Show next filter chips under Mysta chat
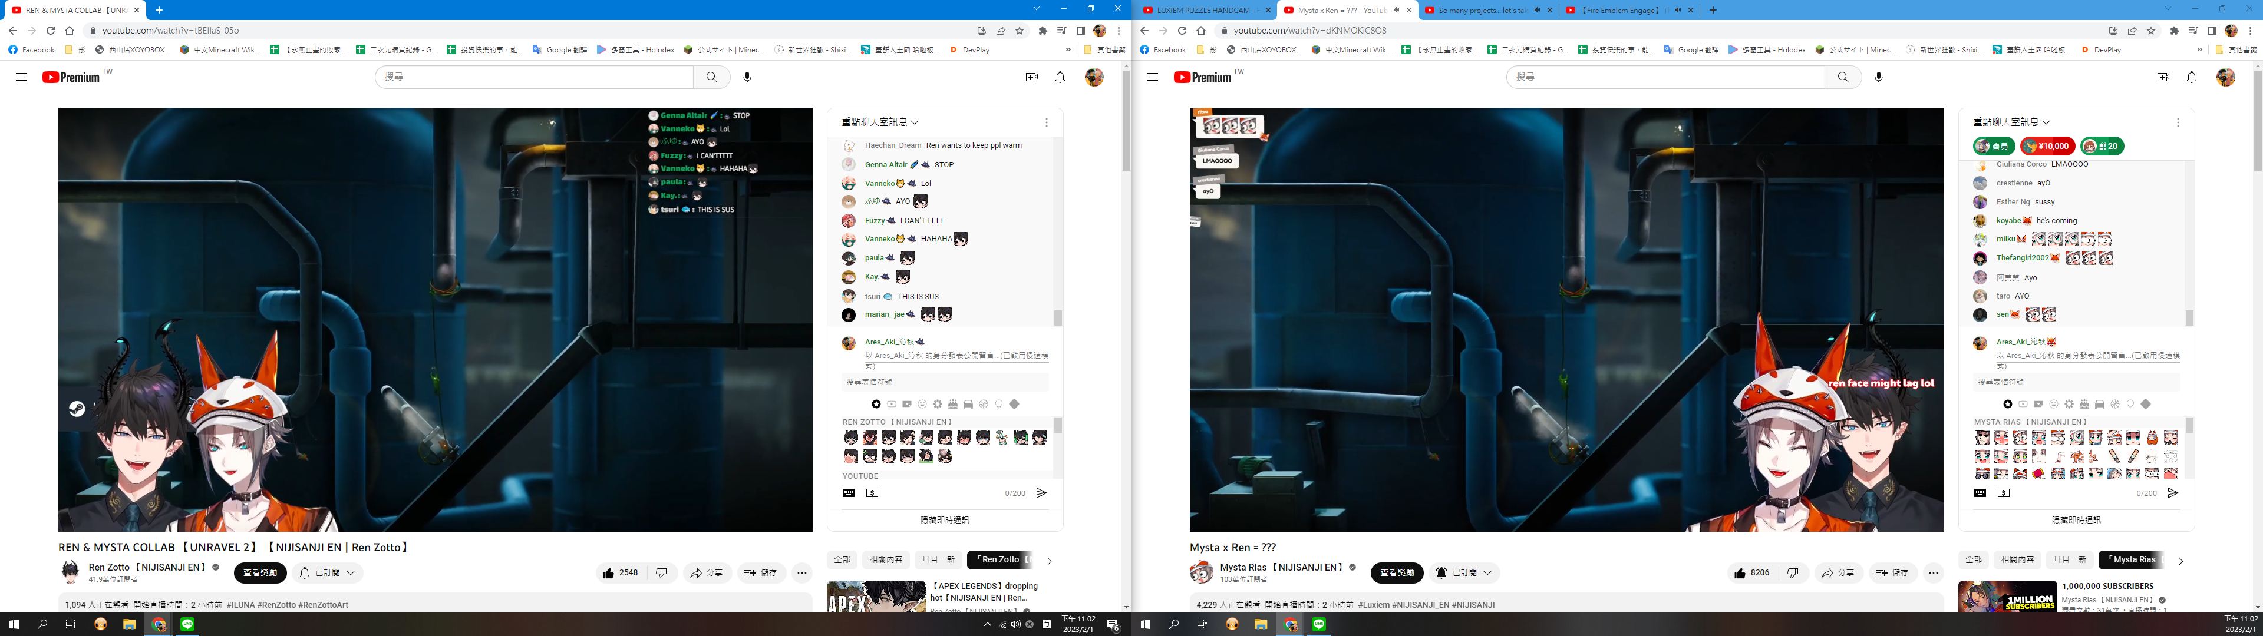 click(2180, 561)
